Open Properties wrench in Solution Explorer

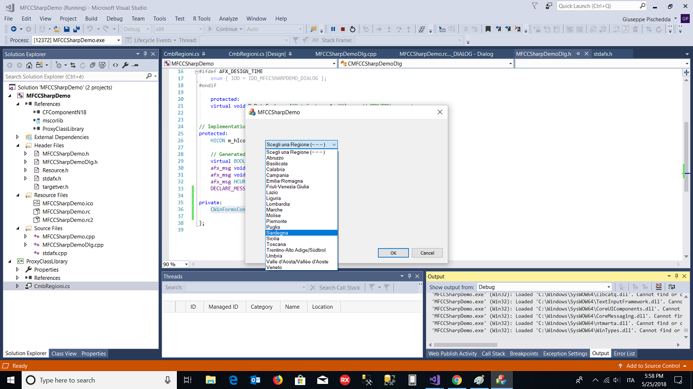tap(125, 65)
